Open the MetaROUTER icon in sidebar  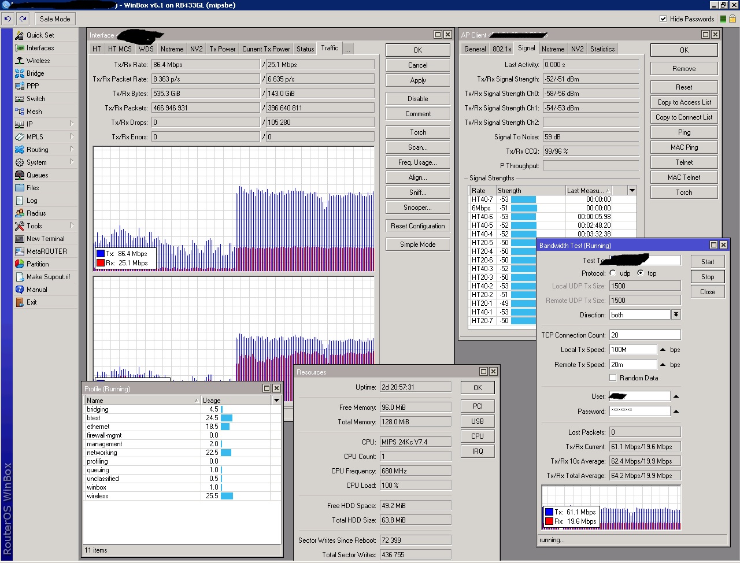[20, 251]
